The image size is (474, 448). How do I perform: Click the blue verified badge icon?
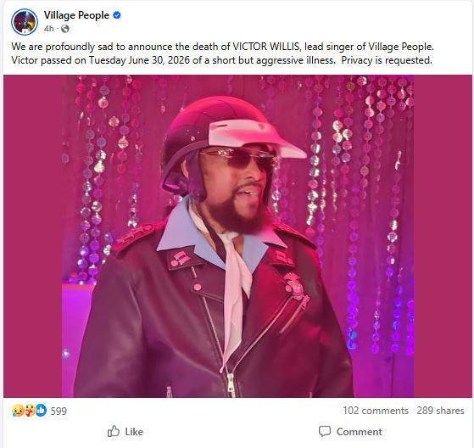pos(117,14)
